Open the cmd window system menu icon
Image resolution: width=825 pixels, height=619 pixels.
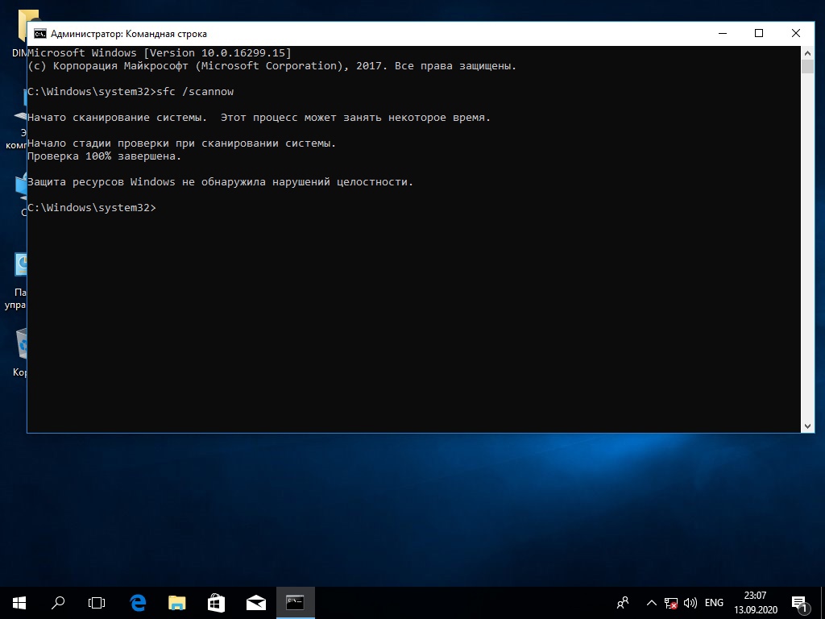click(x=39, y=34)
